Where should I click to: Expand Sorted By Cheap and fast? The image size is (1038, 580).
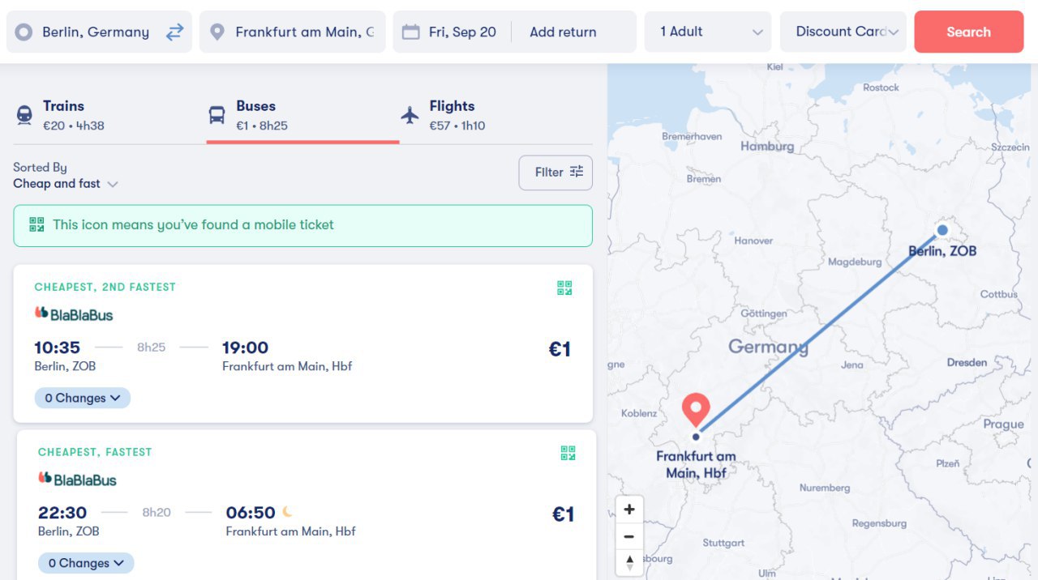point(66,184)
